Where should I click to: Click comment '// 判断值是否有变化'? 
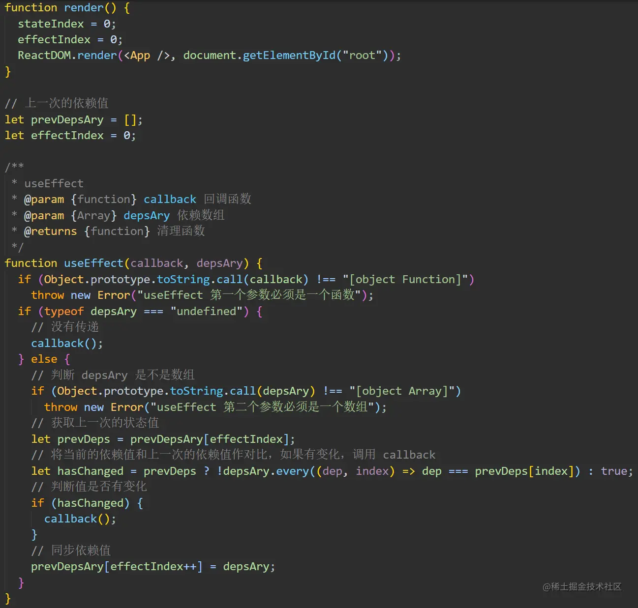[89, 487]
